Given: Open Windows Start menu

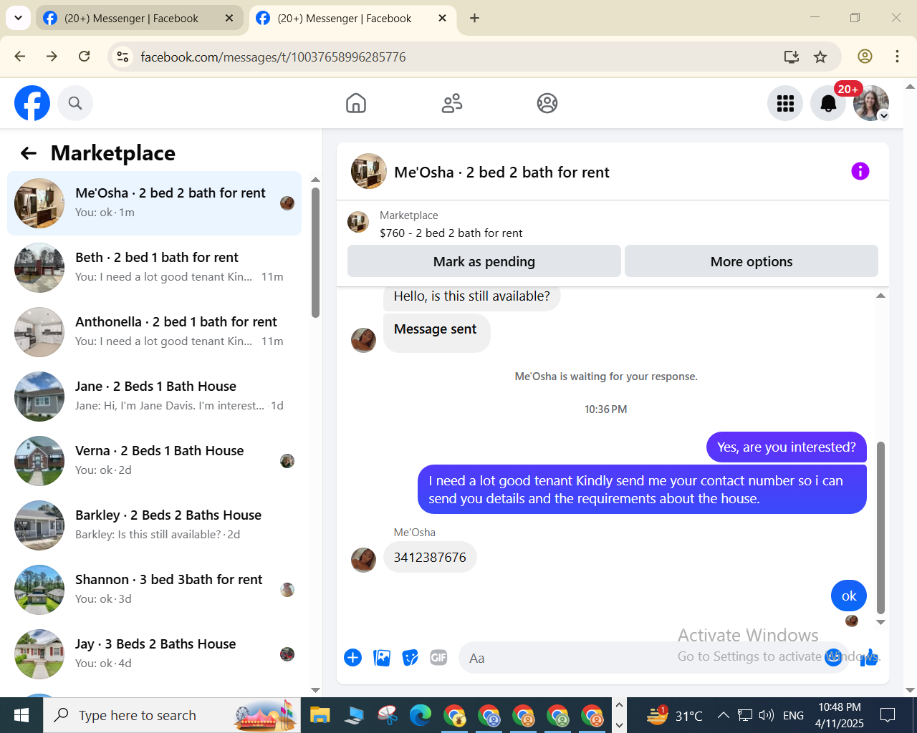Looking at the screenshot, I should [x=21, y=715].
